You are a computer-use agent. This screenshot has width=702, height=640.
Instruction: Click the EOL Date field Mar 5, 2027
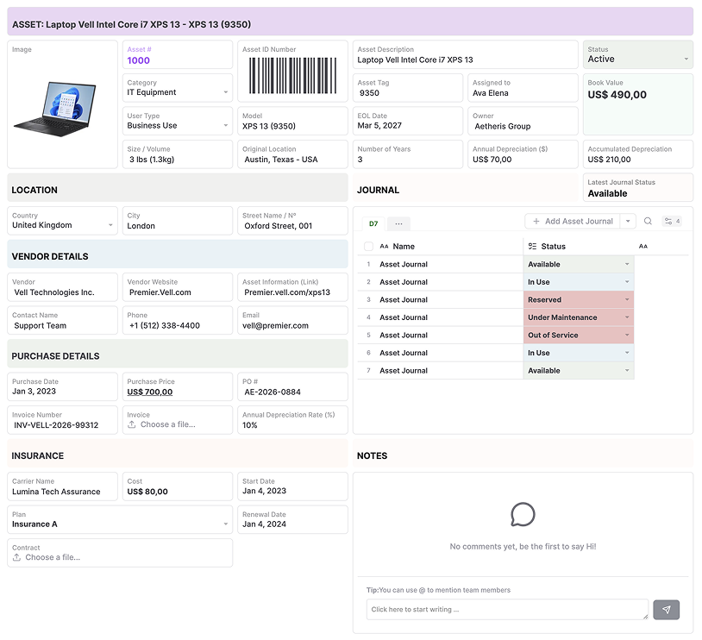[407, 122]
